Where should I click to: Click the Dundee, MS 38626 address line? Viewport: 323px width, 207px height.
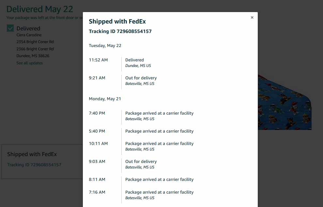click(x=33, y=56)
